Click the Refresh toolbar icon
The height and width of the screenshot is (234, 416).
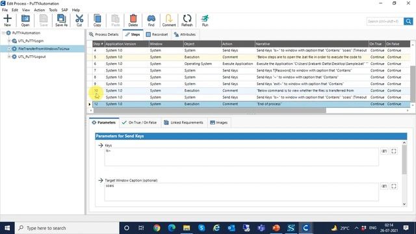187,20
